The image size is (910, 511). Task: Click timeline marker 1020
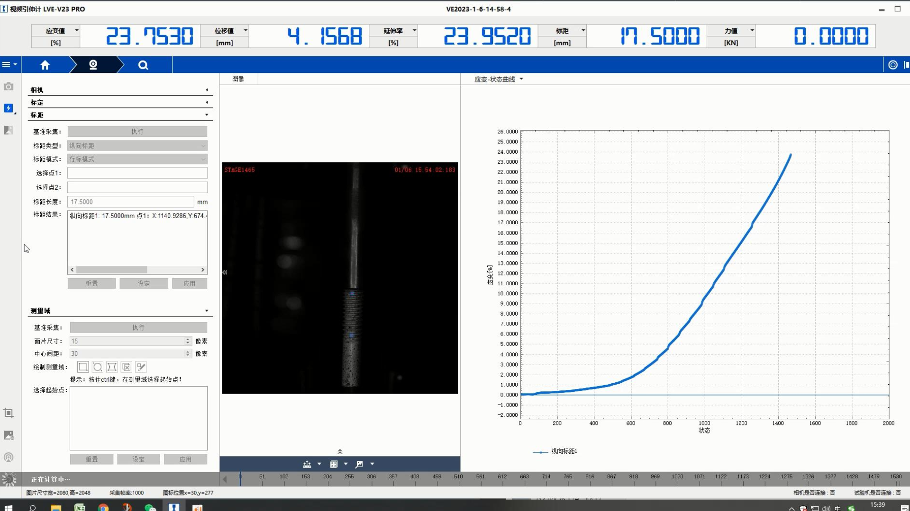pyautogui.click(x=677, y=477)
